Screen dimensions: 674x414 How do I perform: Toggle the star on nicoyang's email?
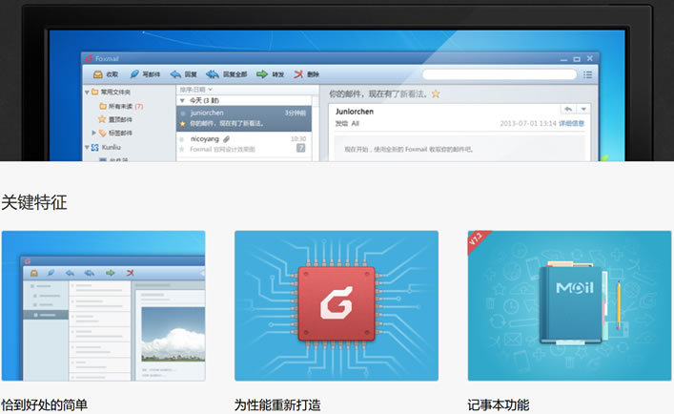[x=182, y=149]
